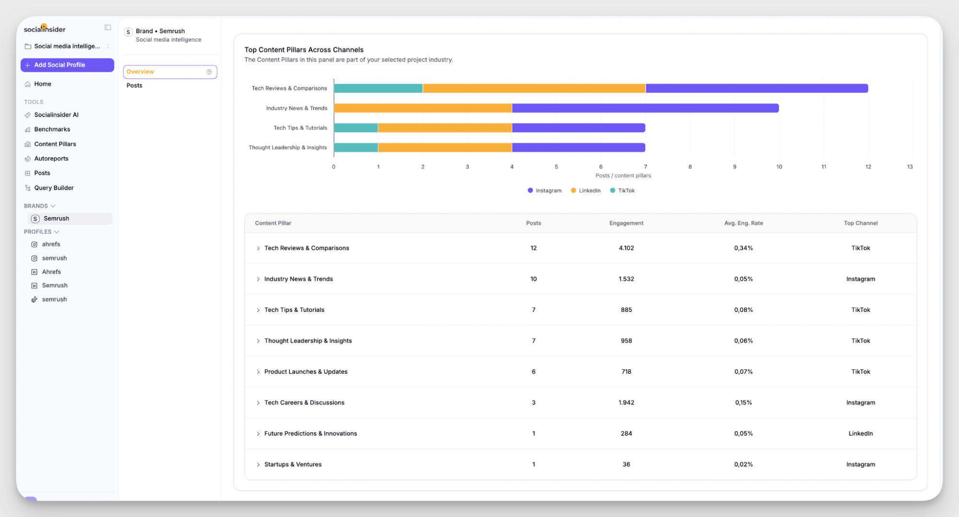The image size is (959, 517).
Task: Click the folder icon next to project name
Action: pyautogui.click(x=28, y=47)
